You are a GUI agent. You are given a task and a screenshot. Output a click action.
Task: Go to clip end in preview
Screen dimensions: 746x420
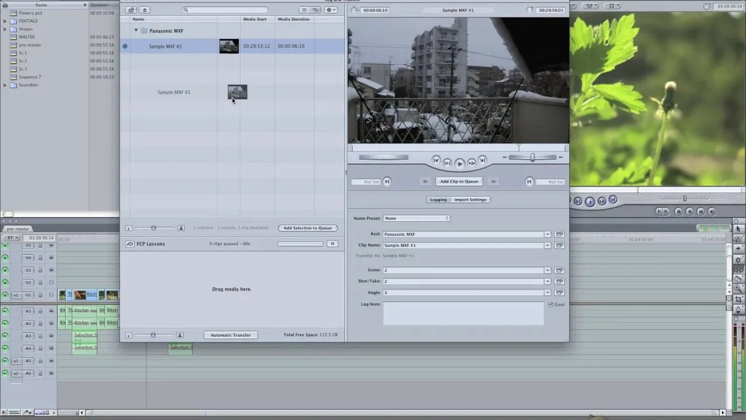pyautogui.click(x=483, y=160)
